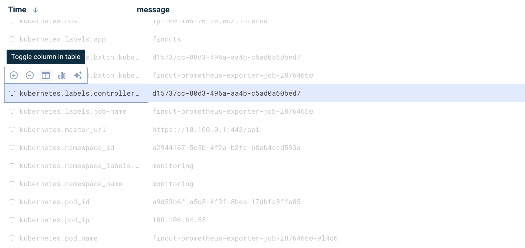Click the type icon beside kubernetes.pod_ip

click(x=12, y=220)
